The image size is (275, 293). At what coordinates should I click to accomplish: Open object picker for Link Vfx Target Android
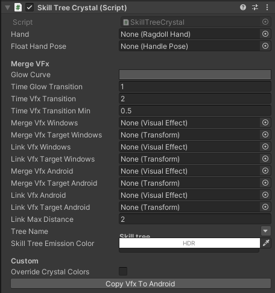[265, 207]
